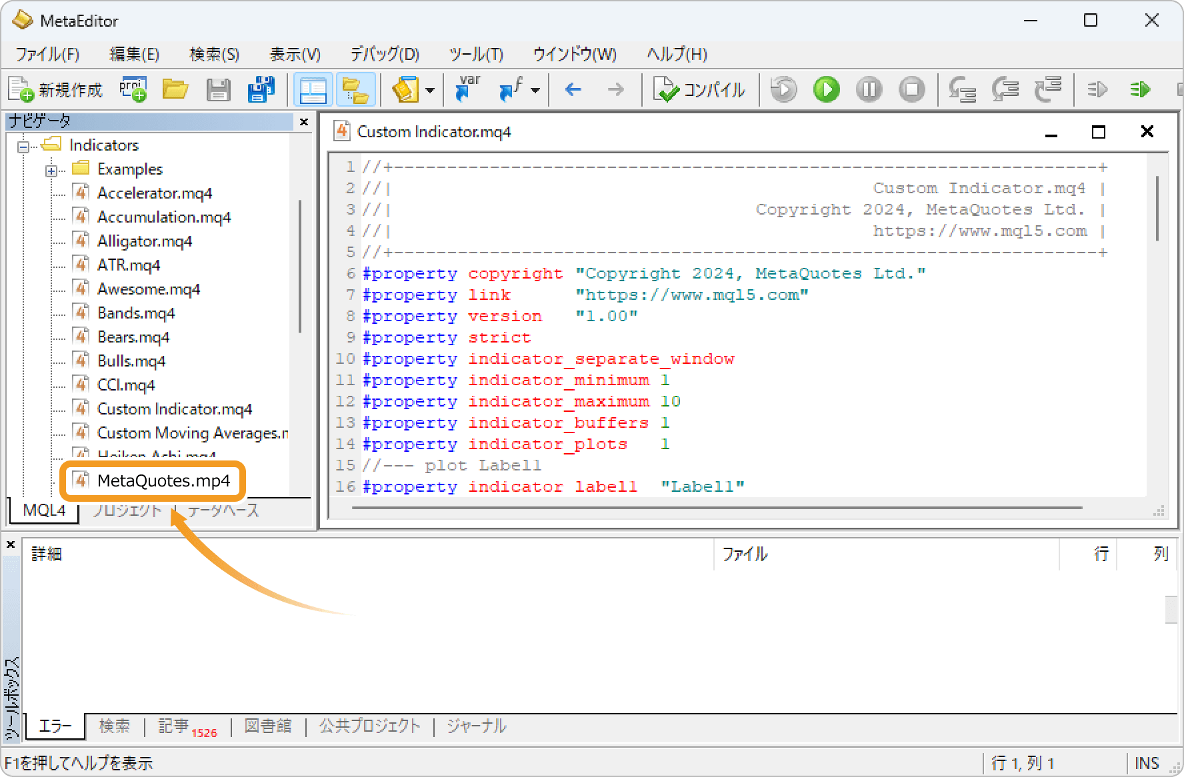Image resolution: width=1184 pixels, height=777 pixels.
Task: Open the 表示(V) menu
Action: (295, 54)
